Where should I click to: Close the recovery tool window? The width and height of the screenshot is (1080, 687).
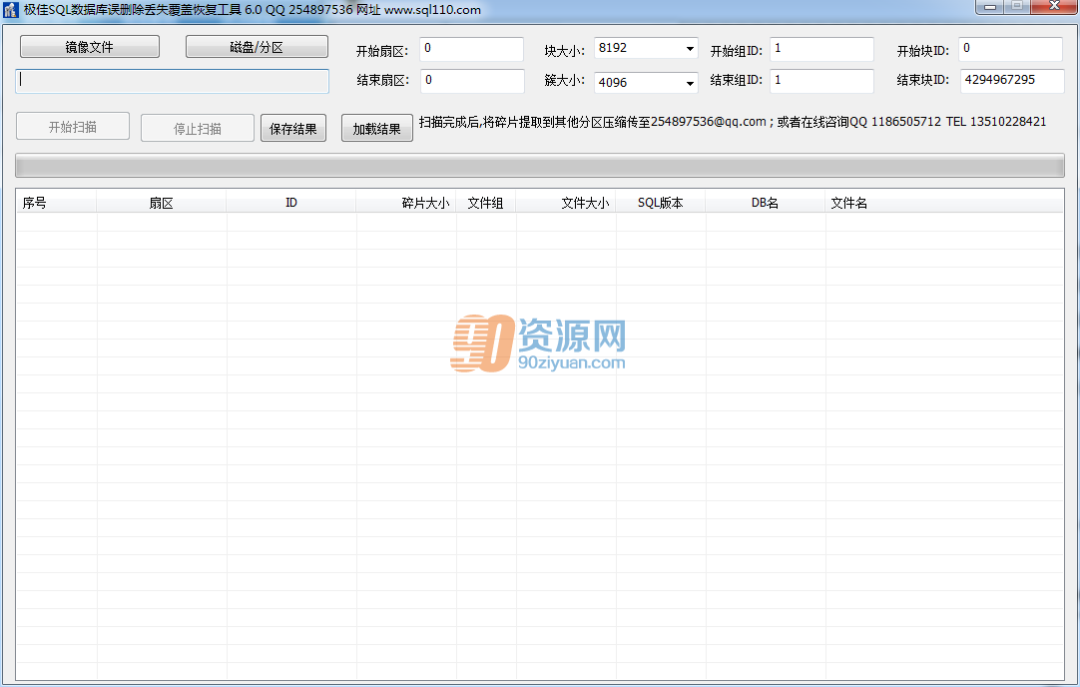point(1054,7)
